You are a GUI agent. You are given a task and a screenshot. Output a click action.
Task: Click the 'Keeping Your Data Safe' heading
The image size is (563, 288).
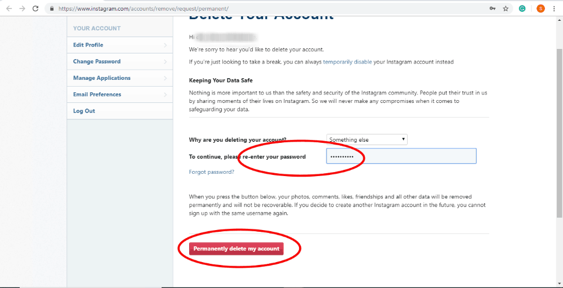point(221,80)
